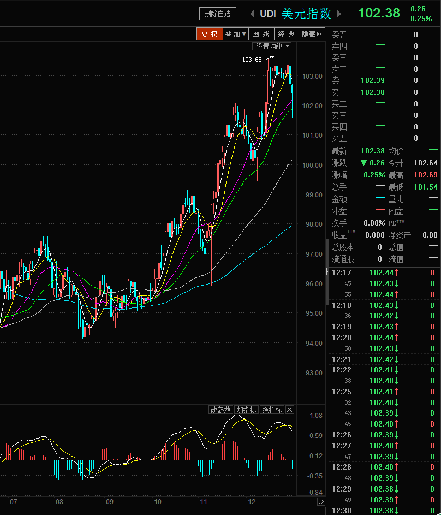Click the red up arrow at 12:17 tick
Image resolution: width=441 pixels, height=515 pixels.
click(x=397, y=273)
